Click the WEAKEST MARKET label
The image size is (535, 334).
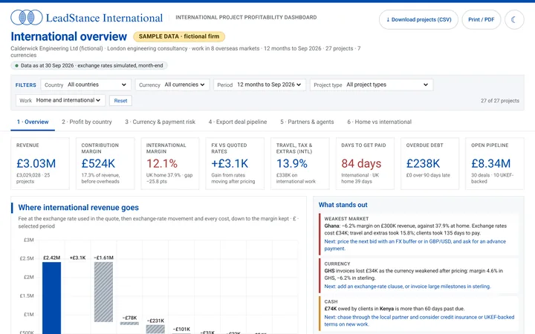tap(346, 219)
